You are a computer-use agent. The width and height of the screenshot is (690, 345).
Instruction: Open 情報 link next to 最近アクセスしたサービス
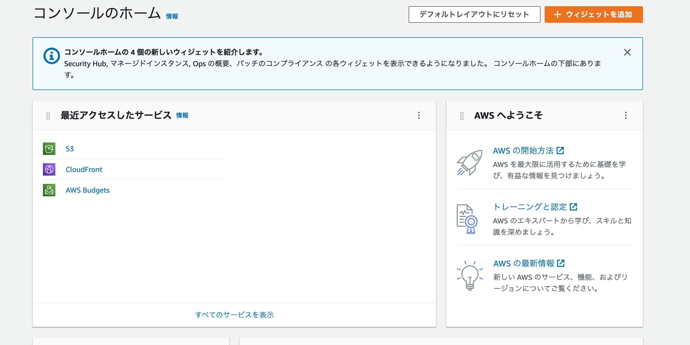click(x=182, y=115)
